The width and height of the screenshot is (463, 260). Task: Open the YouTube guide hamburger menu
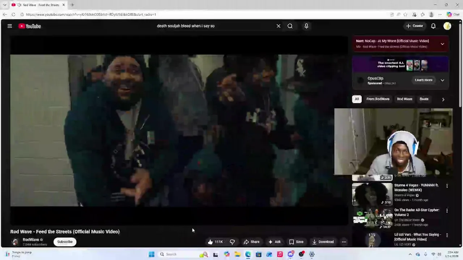pos(10,26)
